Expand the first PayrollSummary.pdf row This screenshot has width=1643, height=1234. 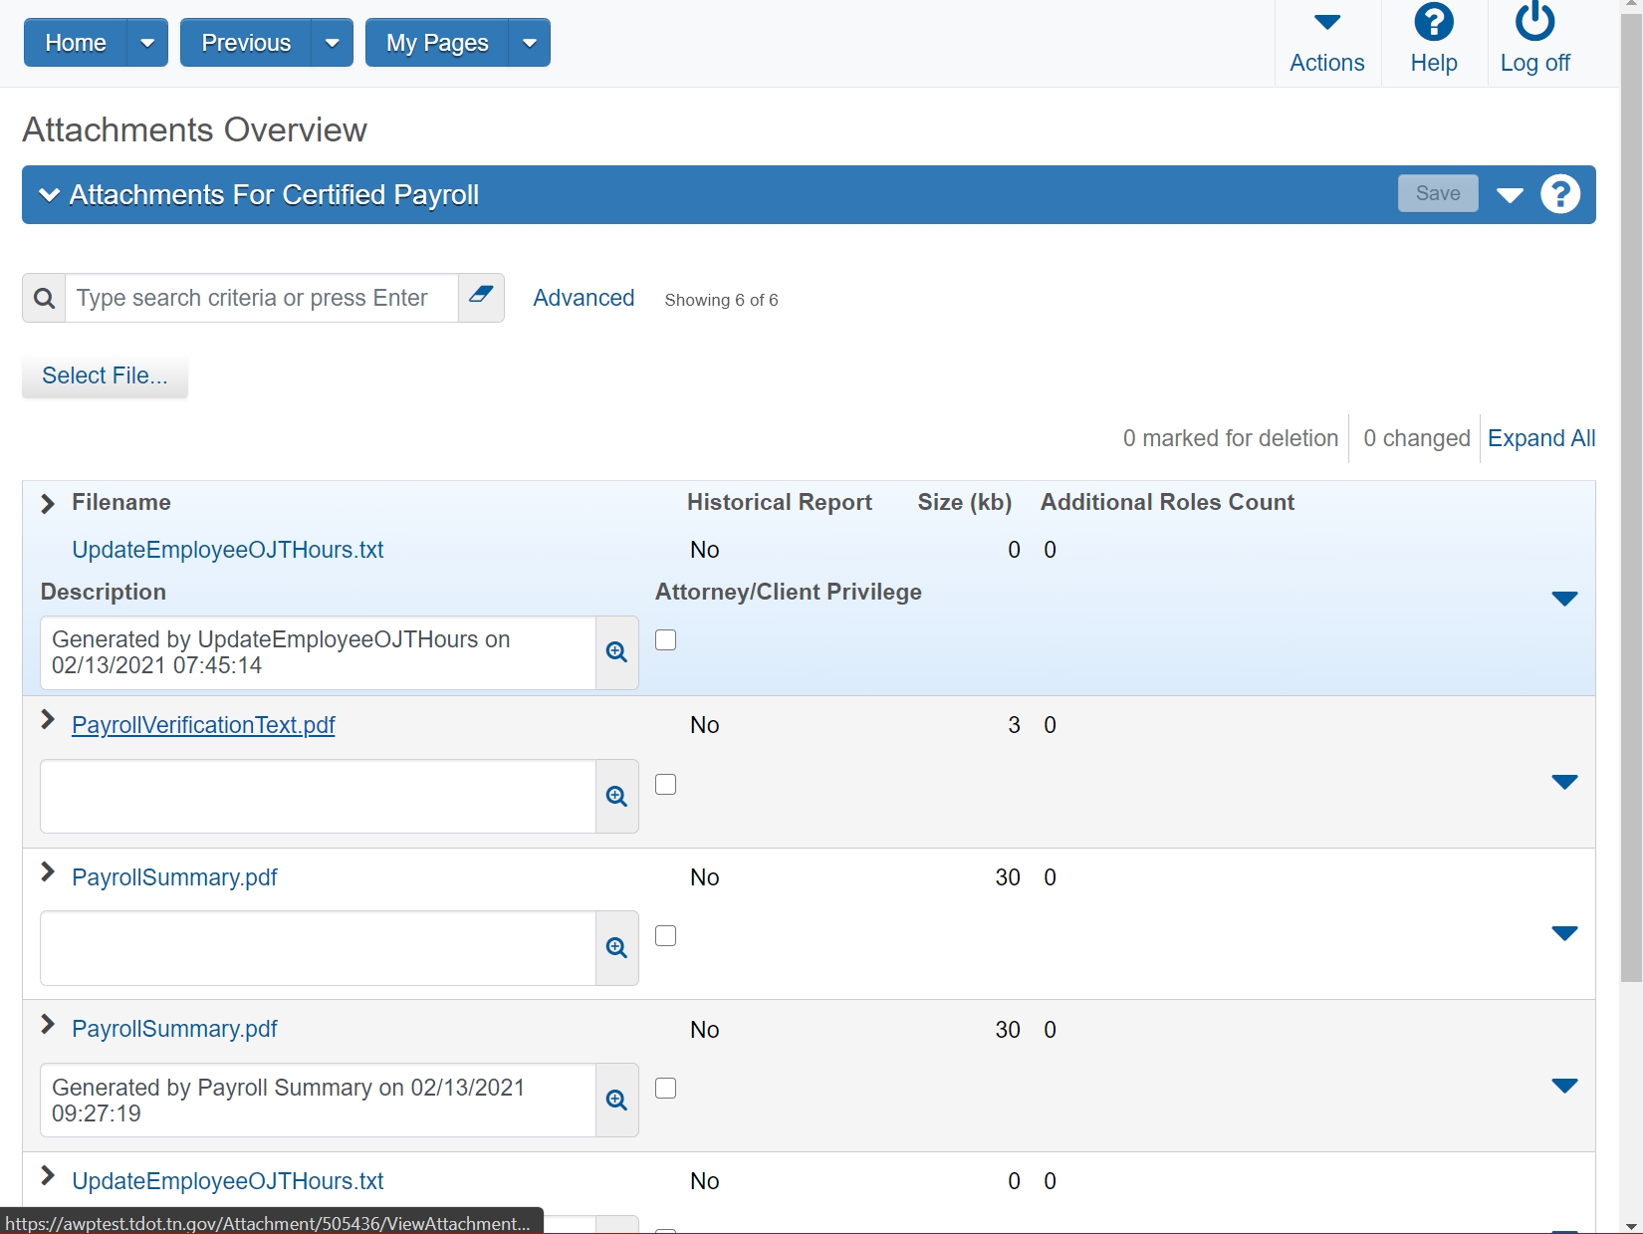tap(47, 872)
